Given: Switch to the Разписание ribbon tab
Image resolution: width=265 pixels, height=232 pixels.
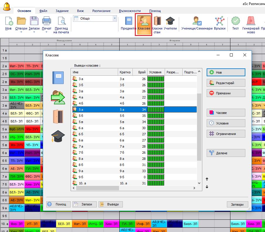Looking at the screenshot, I should (101, 11).
